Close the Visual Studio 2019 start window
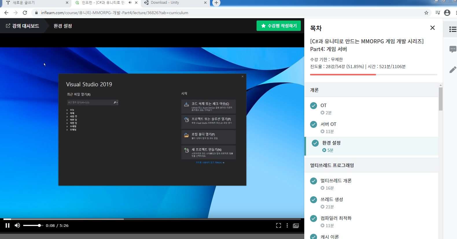This screenshot has width=457, height=239. [x=242, y=76]
